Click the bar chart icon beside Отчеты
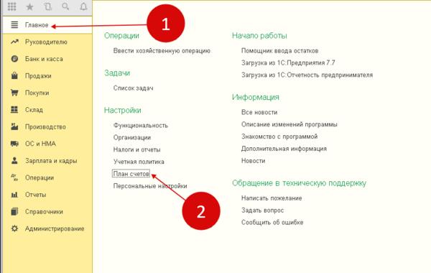 click(14, 195)
